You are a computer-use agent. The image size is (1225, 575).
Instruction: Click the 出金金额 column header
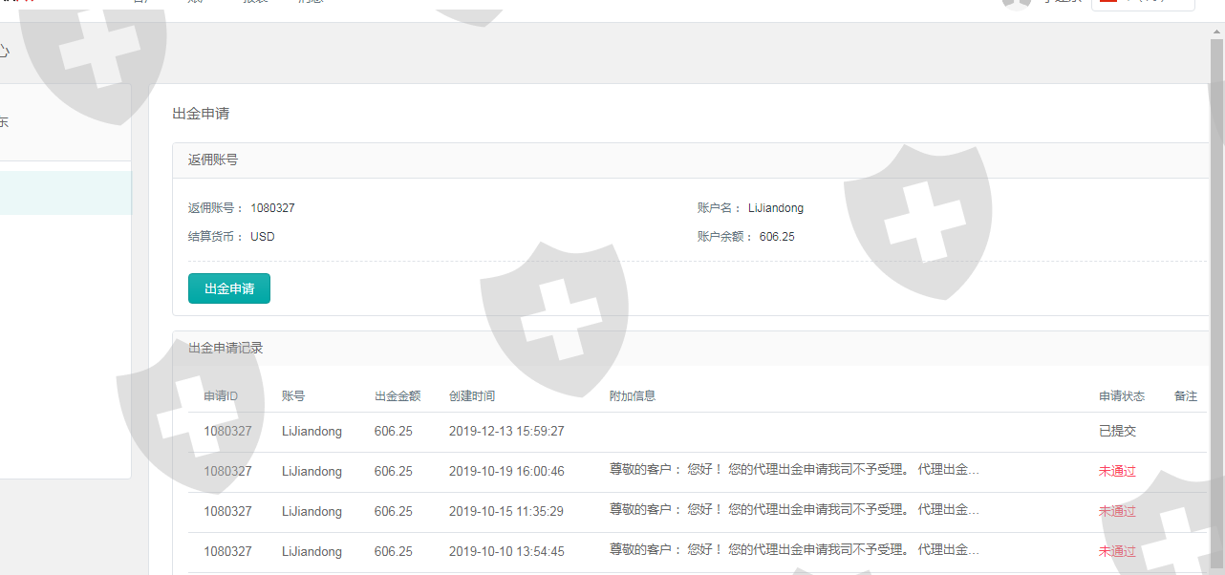point(398,395)
